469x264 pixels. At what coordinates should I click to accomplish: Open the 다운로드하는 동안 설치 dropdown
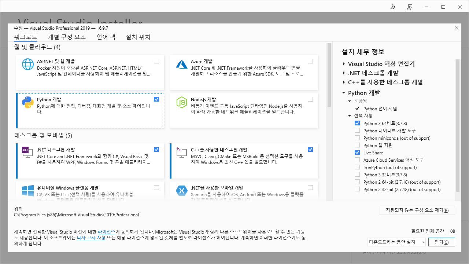[396, 242]
